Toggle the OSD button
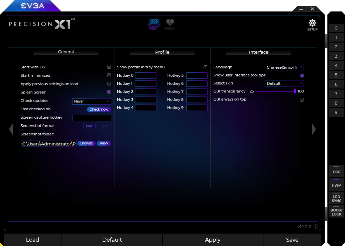Image resolution: width=345 pixels, height=246 pixels. click(x=336, y=171)
